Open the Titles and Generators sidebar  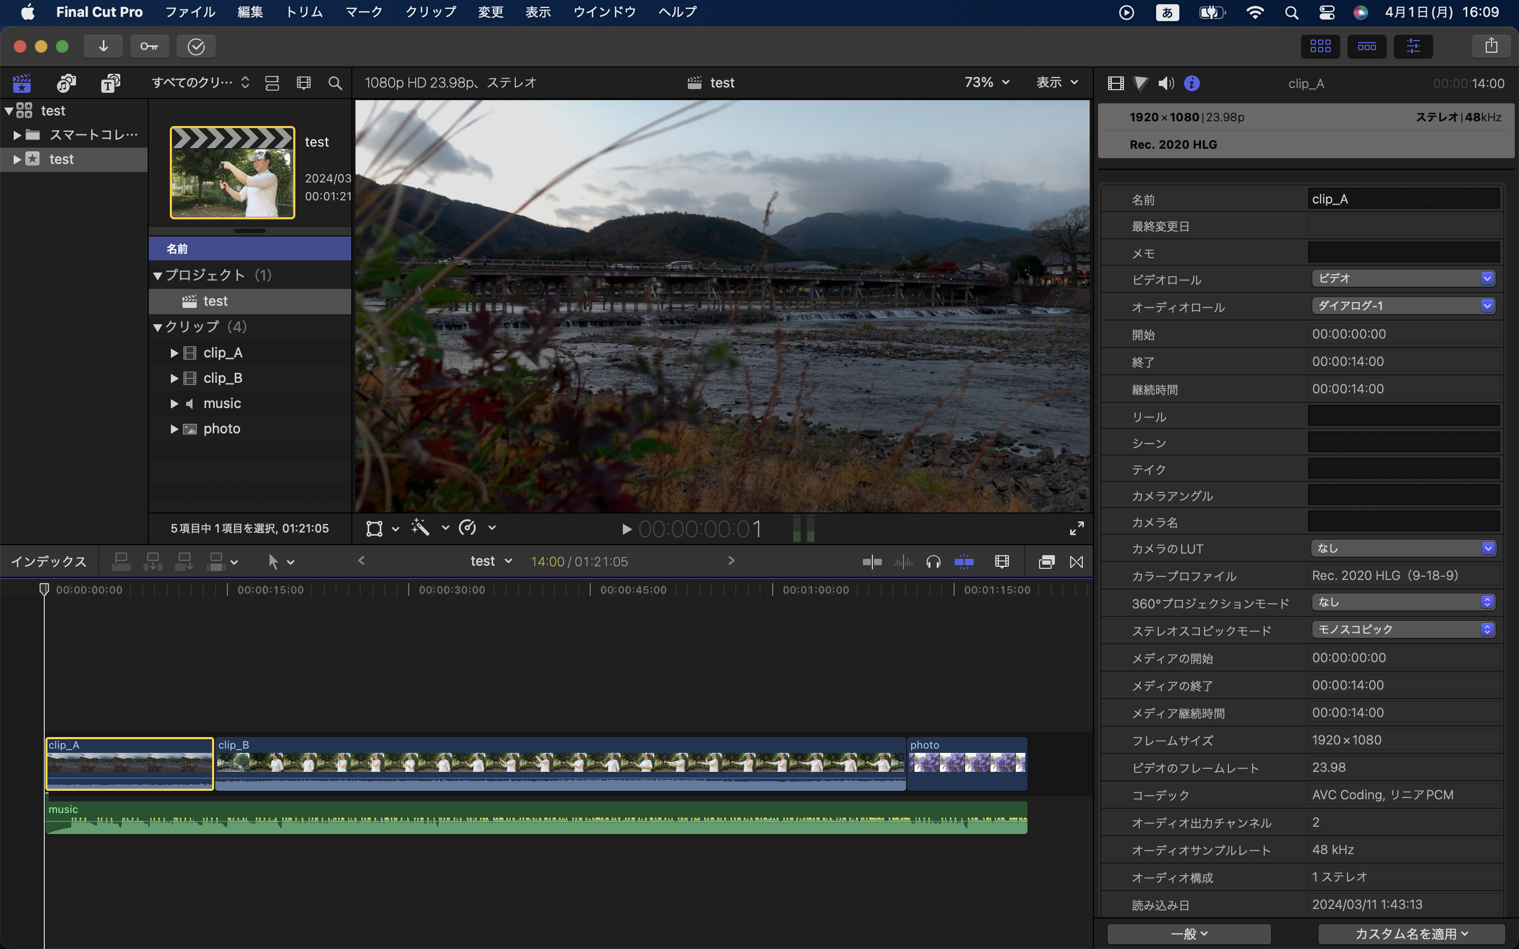(x=110, y=83)
